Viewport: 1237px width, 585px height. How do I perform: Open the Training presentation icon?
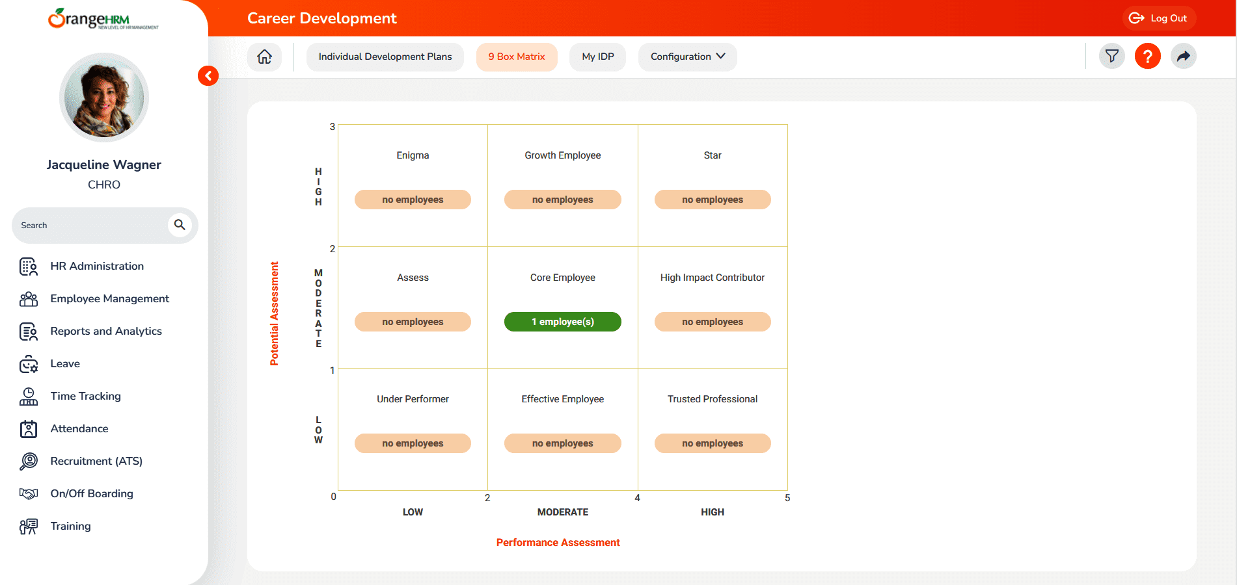click(28, 526)
